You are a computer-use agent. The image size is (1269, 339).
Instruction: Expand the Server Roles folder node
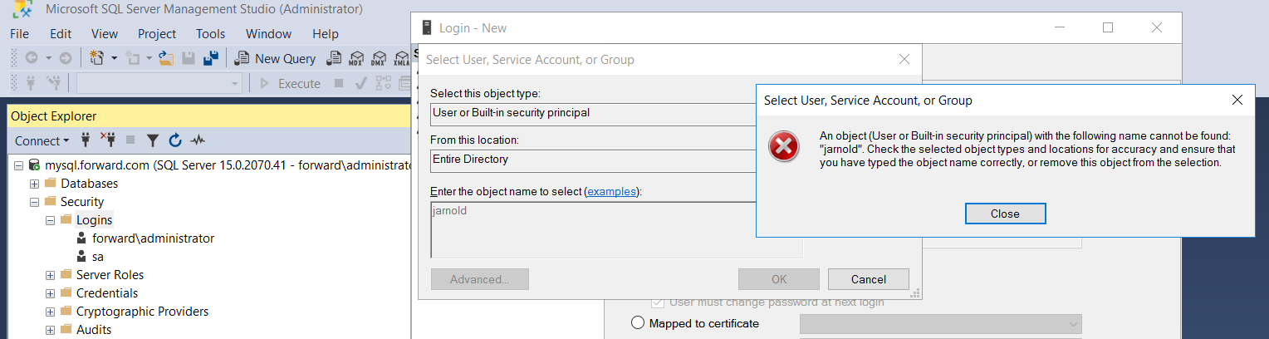click(50, 275)
